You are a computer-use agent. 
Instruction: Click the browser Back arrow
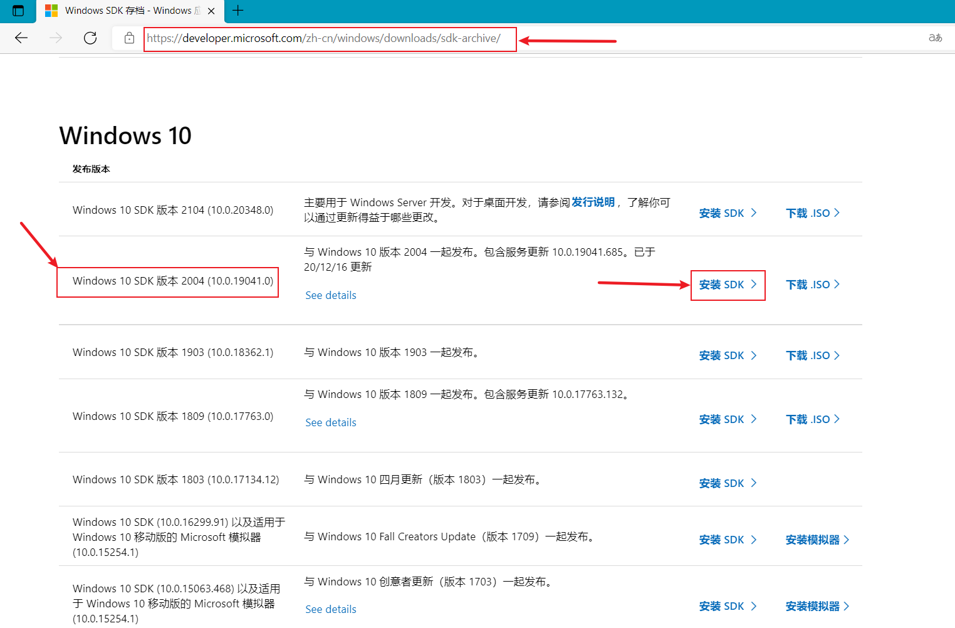[x=21, y=38]
